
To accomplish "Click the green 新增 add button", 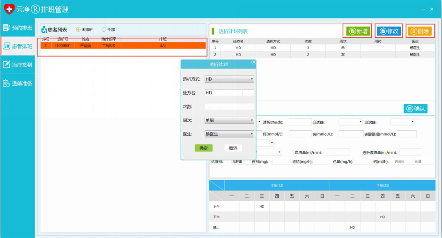I will 358,31.
